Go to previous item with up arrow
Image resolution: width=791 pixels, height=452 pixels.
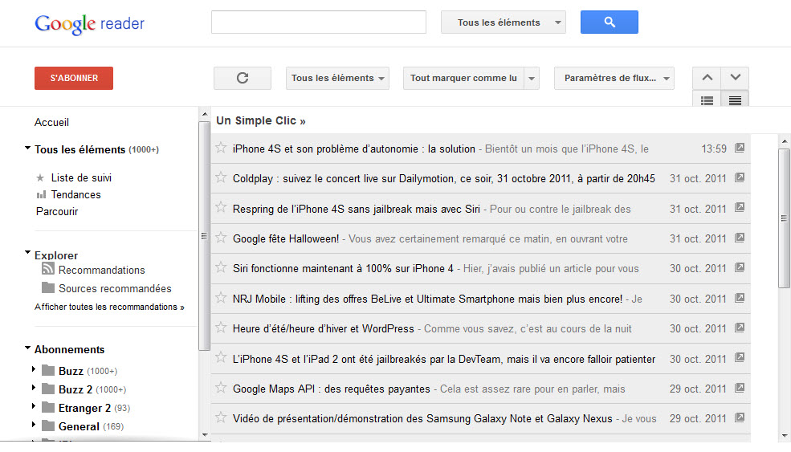point(707,78)
